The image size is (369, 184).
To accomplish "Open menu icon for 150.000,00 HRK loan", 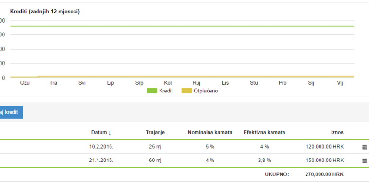I will point(365,161).
